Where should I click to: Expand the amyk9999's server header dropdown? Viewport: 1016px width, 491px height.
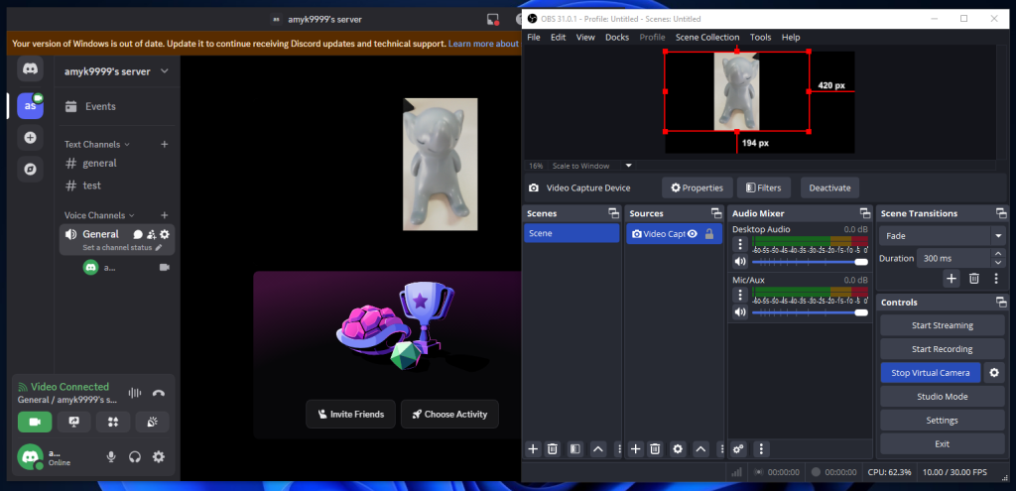coord(164,71)
